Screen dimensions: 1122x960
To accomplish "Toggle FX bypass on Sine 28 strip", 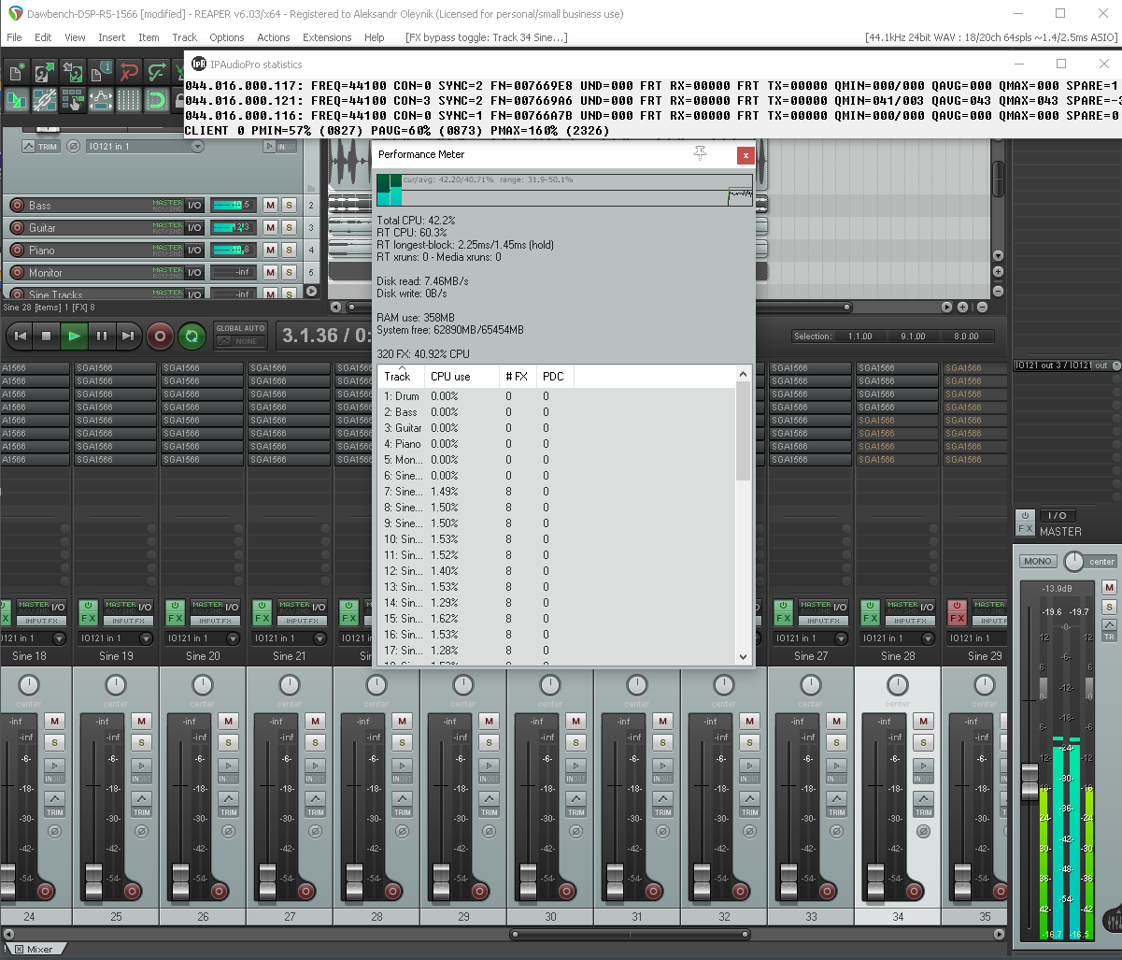I will pos(870,612).
